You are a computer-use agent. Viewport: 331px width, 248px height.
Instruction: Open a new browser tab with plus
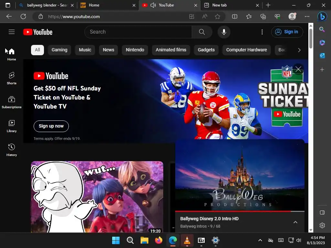click(268, 5)
